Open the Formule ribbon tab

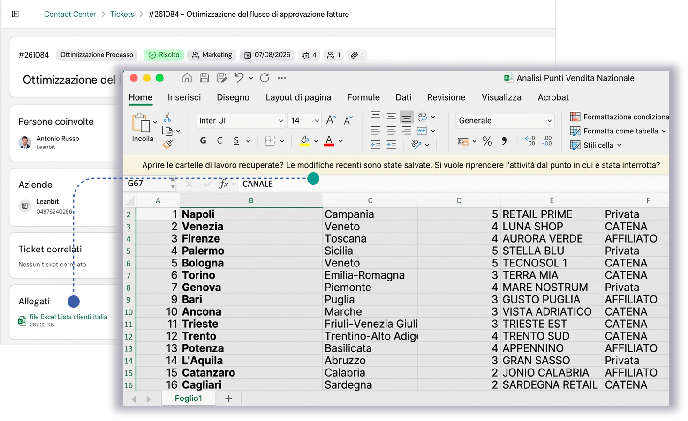[x=363, y=97]
